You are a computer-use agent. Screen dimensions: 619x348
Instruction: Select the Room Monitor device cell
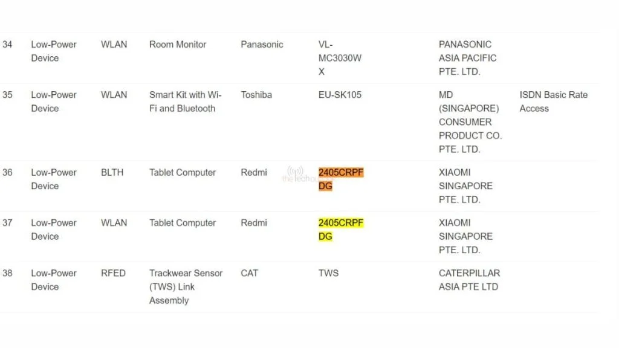[x=178, y=45]
